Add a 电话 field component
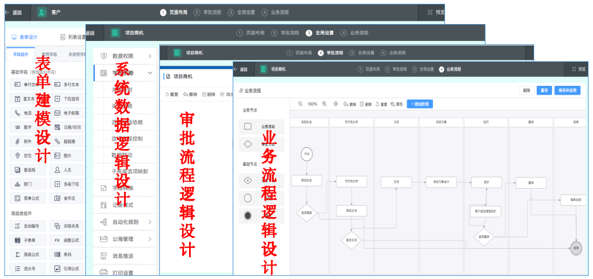This screenshot has width=593, height=279. pyautogui.click(x=28, y=113)
